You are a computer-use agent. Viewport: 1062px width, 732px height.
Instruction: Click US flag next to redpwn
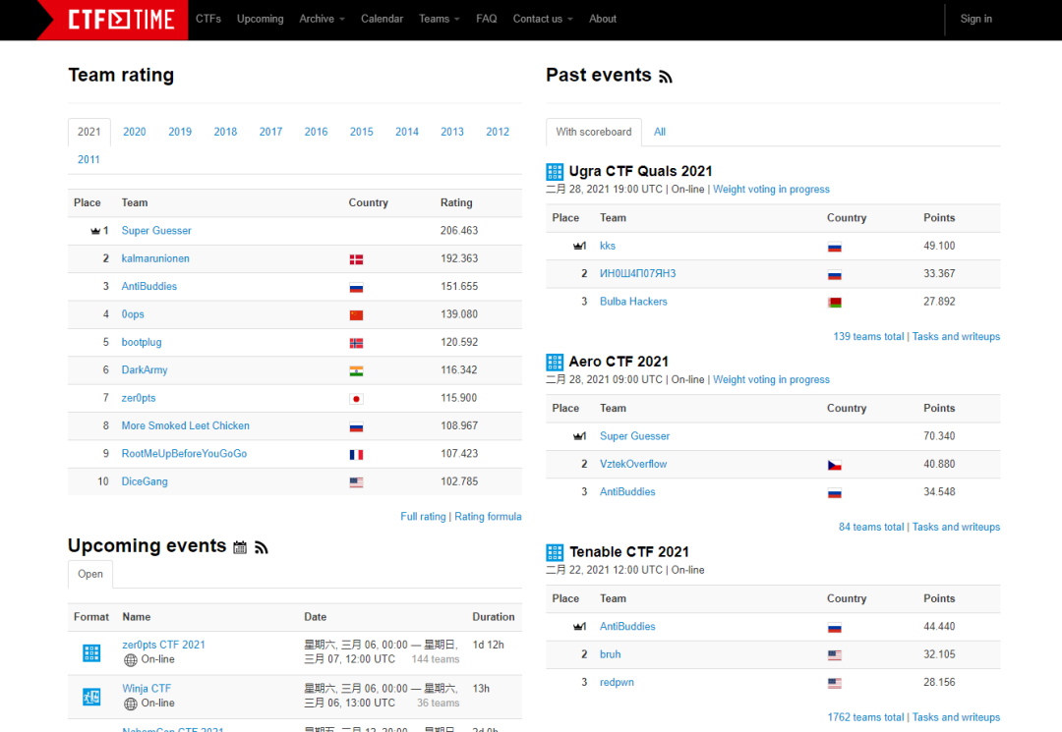(x=835, y=683)
